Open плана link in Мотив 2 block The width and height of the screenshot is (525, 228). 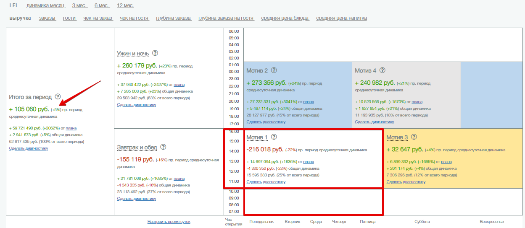pos(308,102)
